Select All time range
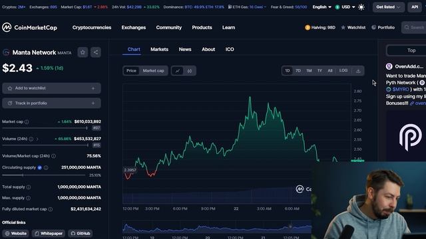 pos(330,71)
